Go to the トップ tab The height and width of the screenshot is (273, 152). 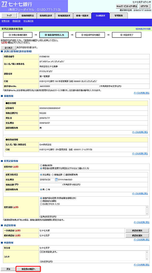[9, 15]
